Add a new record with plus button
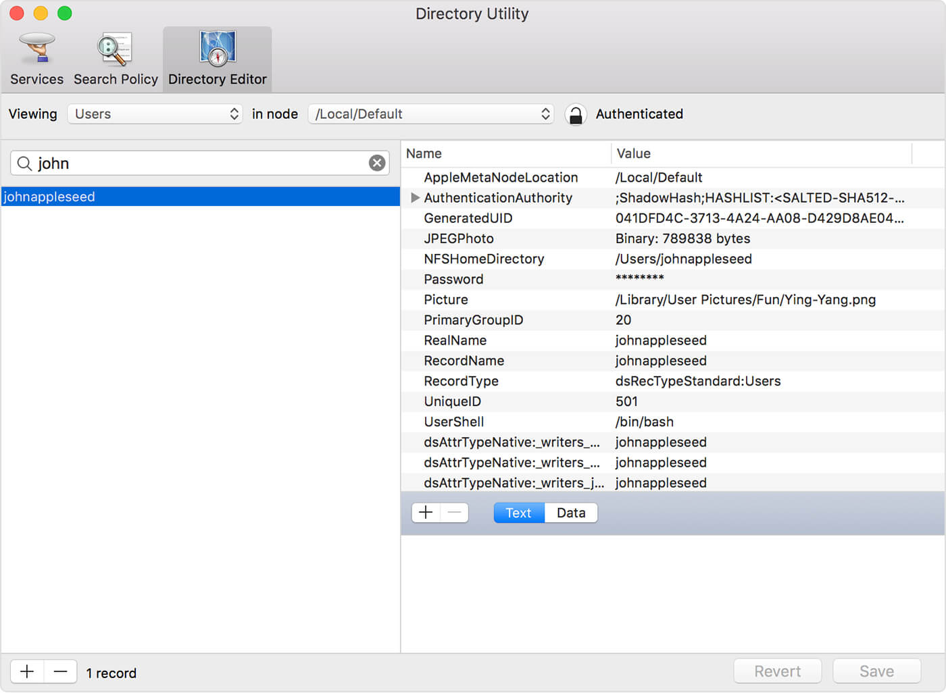 click(x=27, y=671)
